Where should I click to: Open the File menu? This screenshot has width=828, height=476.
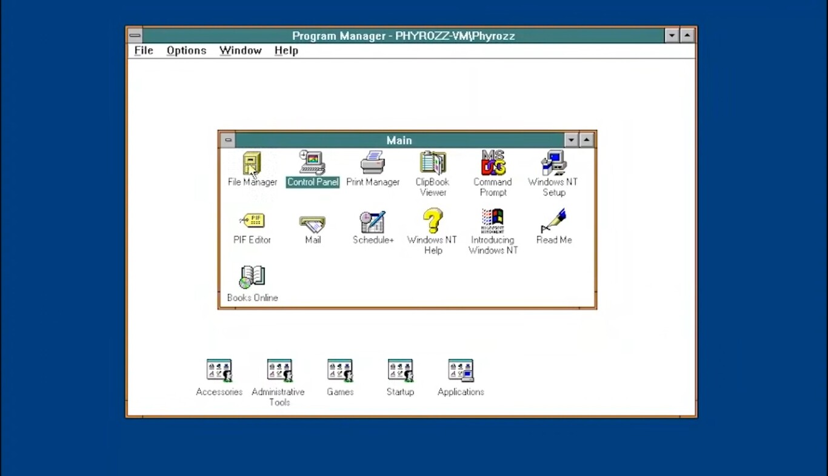pos(143,50)
